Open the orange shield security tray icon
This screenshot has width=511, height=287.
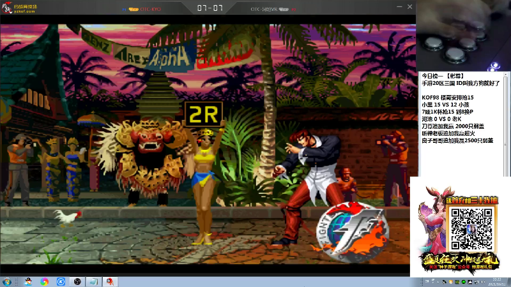[x=451, y=282]
